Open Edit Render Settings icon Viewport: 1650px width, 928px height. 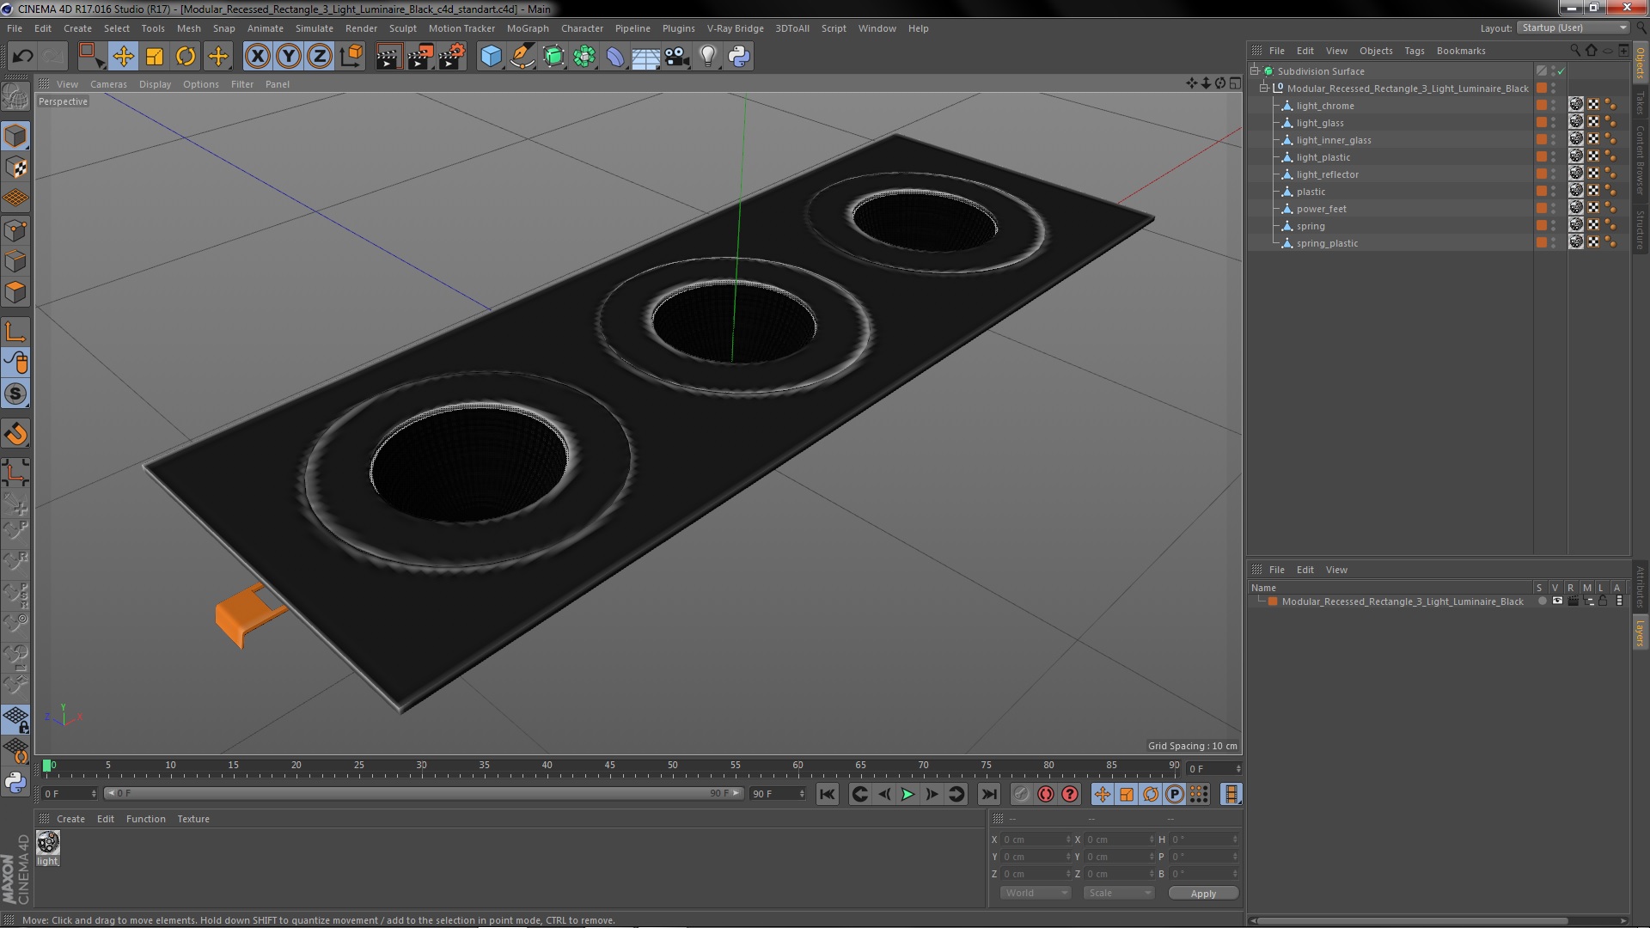click(452, 57)
